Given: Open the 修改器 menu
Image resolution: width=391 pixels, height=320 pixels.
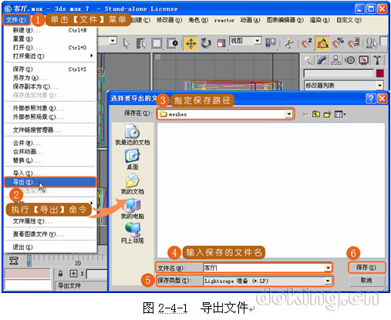Looking at the screenshot, I should (x=170, y=20).
